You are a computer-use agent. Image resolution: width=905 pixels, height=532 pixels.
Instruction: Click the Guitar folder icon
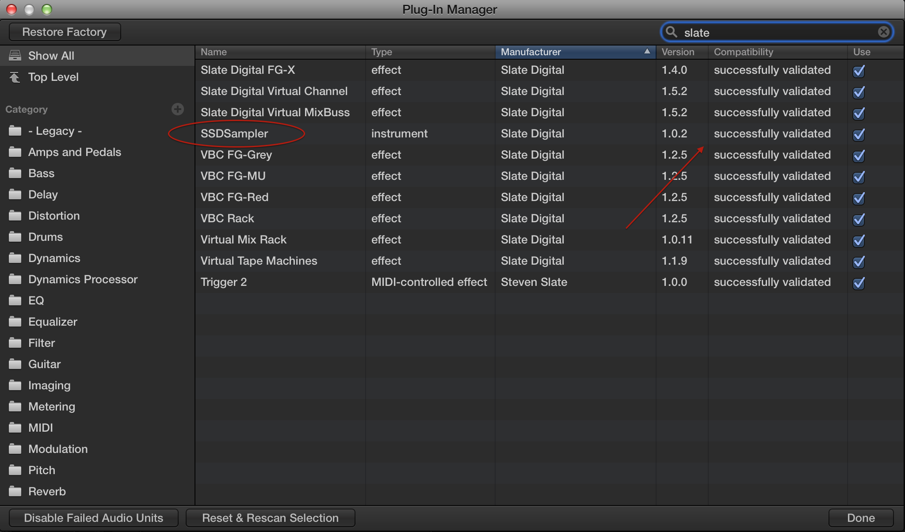(x=15, y=364)
